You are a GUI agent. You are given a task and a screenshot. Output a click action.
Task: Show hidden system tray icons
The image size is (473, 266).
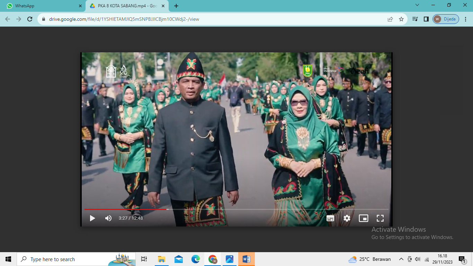401,259
